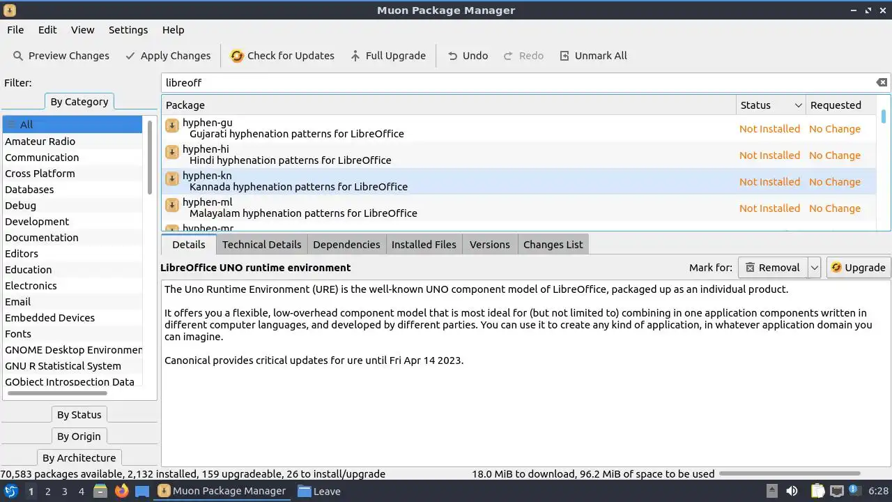Switch to virtual desktop 2
Image resolution: width=892 pixels, height=502 pixels.
(47, 492)
